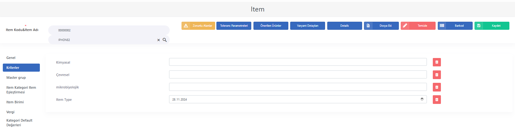Open Tolerans Parametreleri
Image resolution: width=515 pixels, height=134 pixels.
pos(234,26)
